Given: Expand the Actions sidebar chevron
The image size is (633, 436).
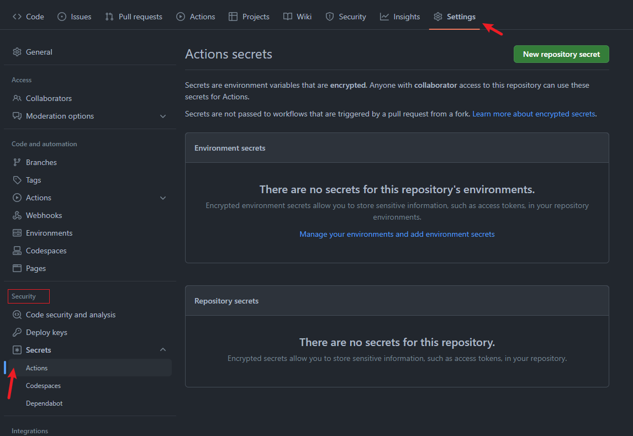Looking at the screenshot, I should [163, 198].
